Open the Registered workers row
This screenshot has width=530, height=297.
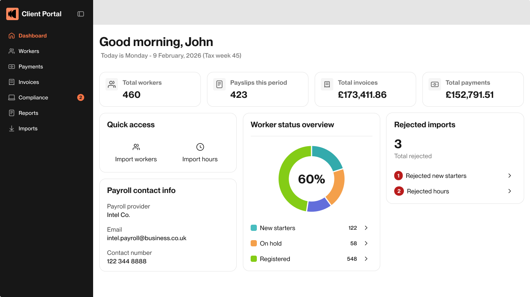(x=366, y=259)
